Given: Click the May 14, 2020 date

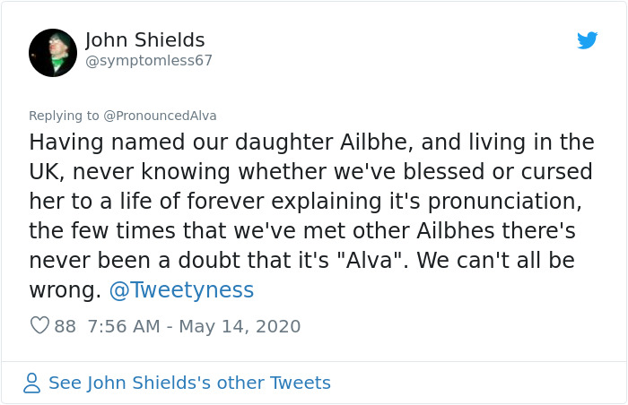Looking at the screenshot, I should click(x=240, y=326).
